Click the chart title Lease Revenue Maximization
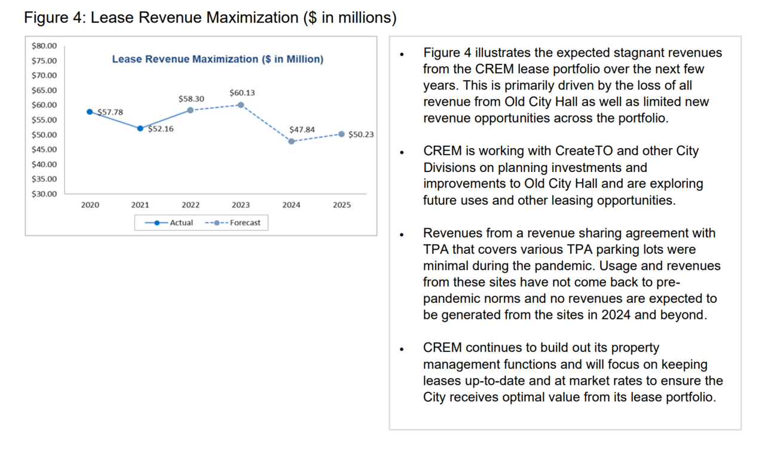 point(218,59)
